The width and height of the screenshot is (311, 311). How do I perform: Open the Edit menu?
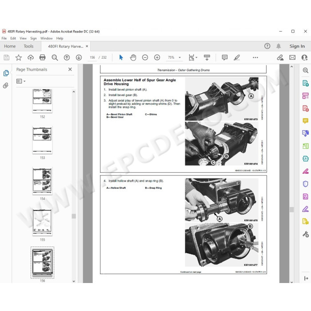(x=13, y=38)
